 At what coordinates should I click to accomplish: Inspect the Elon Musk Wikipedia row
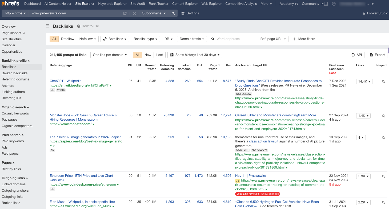pos(383,203)
